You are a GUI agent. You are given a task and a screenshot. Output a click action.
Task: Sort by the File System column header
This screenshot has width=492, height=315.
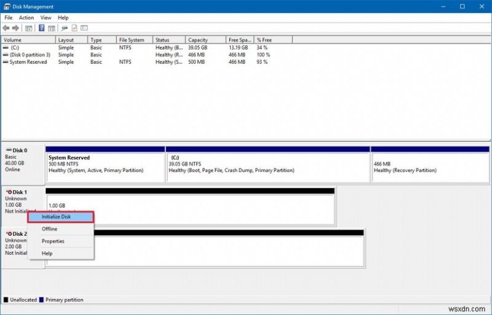[x=135, y=40]
